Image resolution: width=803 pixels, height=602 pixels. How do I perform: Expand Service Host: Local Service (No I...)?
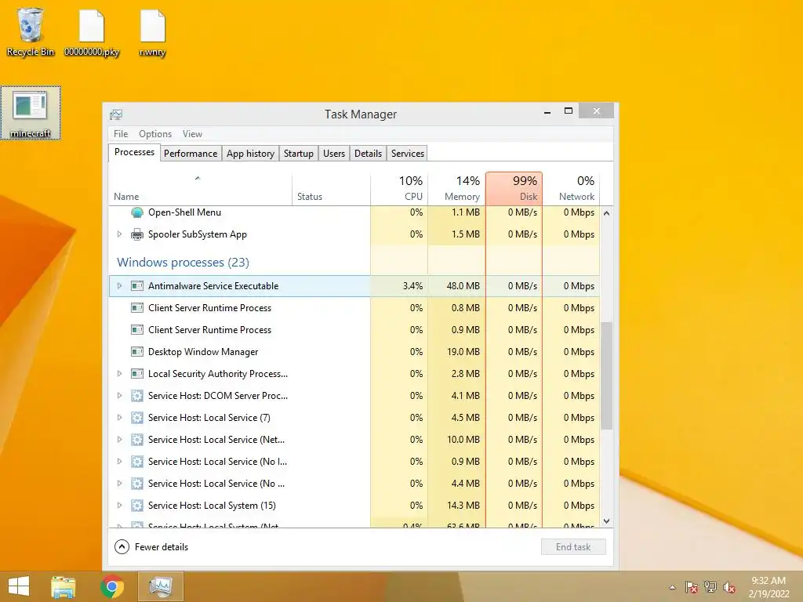coord(119,462)
